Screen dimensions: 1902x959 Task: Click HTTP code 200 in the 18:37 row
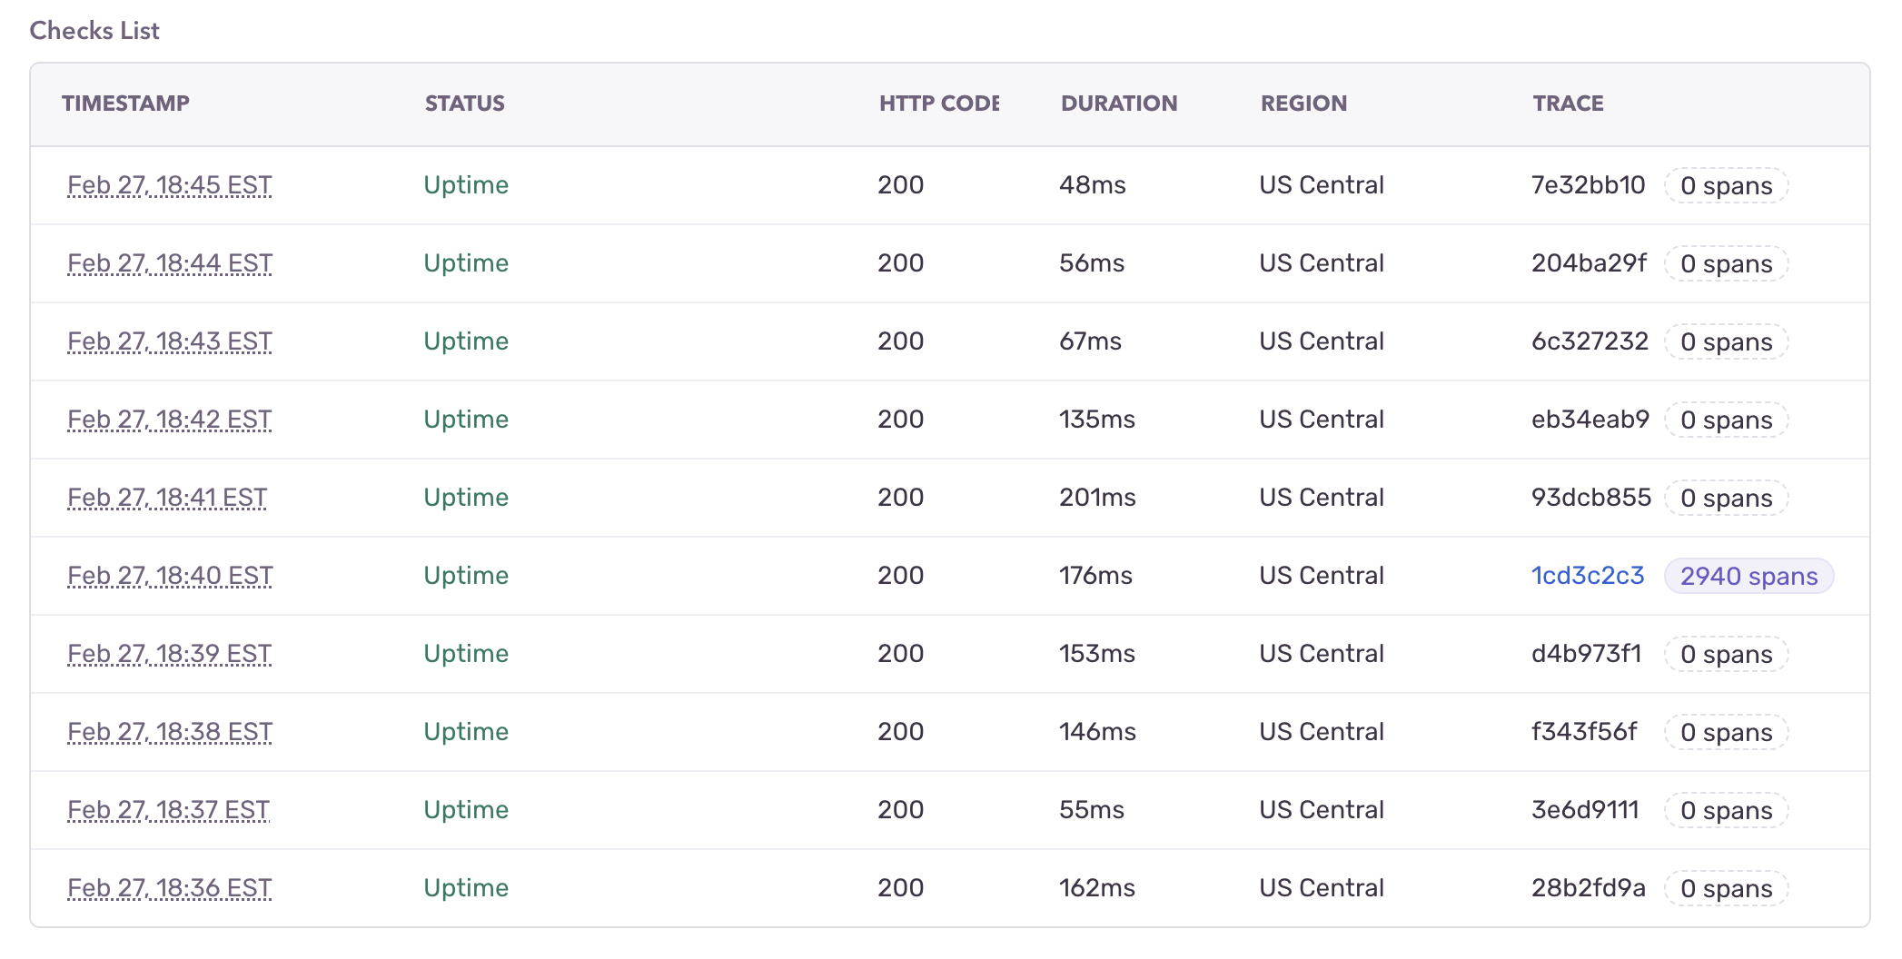pos(900,810)
